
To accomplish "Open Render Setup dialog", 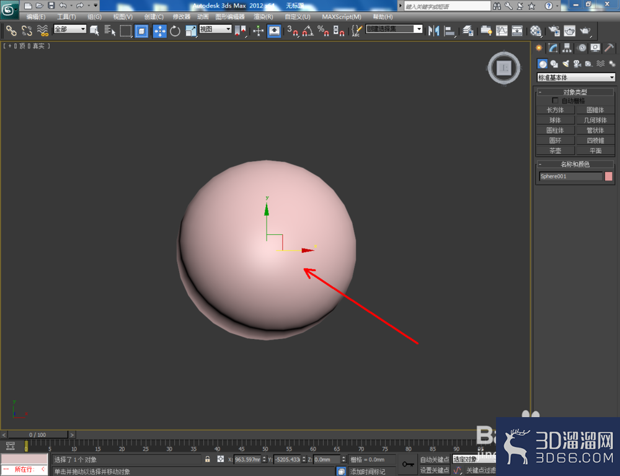I will coord(554,30).
